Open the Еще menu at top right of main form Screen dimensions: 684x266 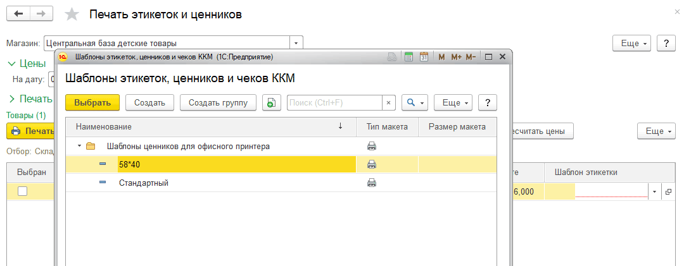click(632, 43)
